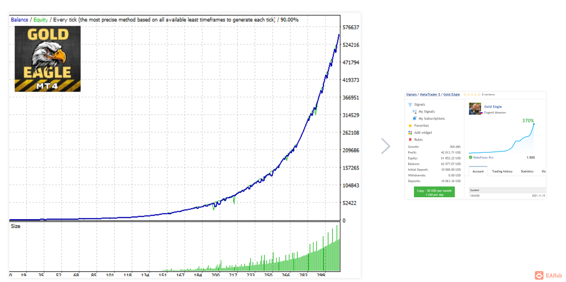Click the 314529 axis value

[351, 115]
